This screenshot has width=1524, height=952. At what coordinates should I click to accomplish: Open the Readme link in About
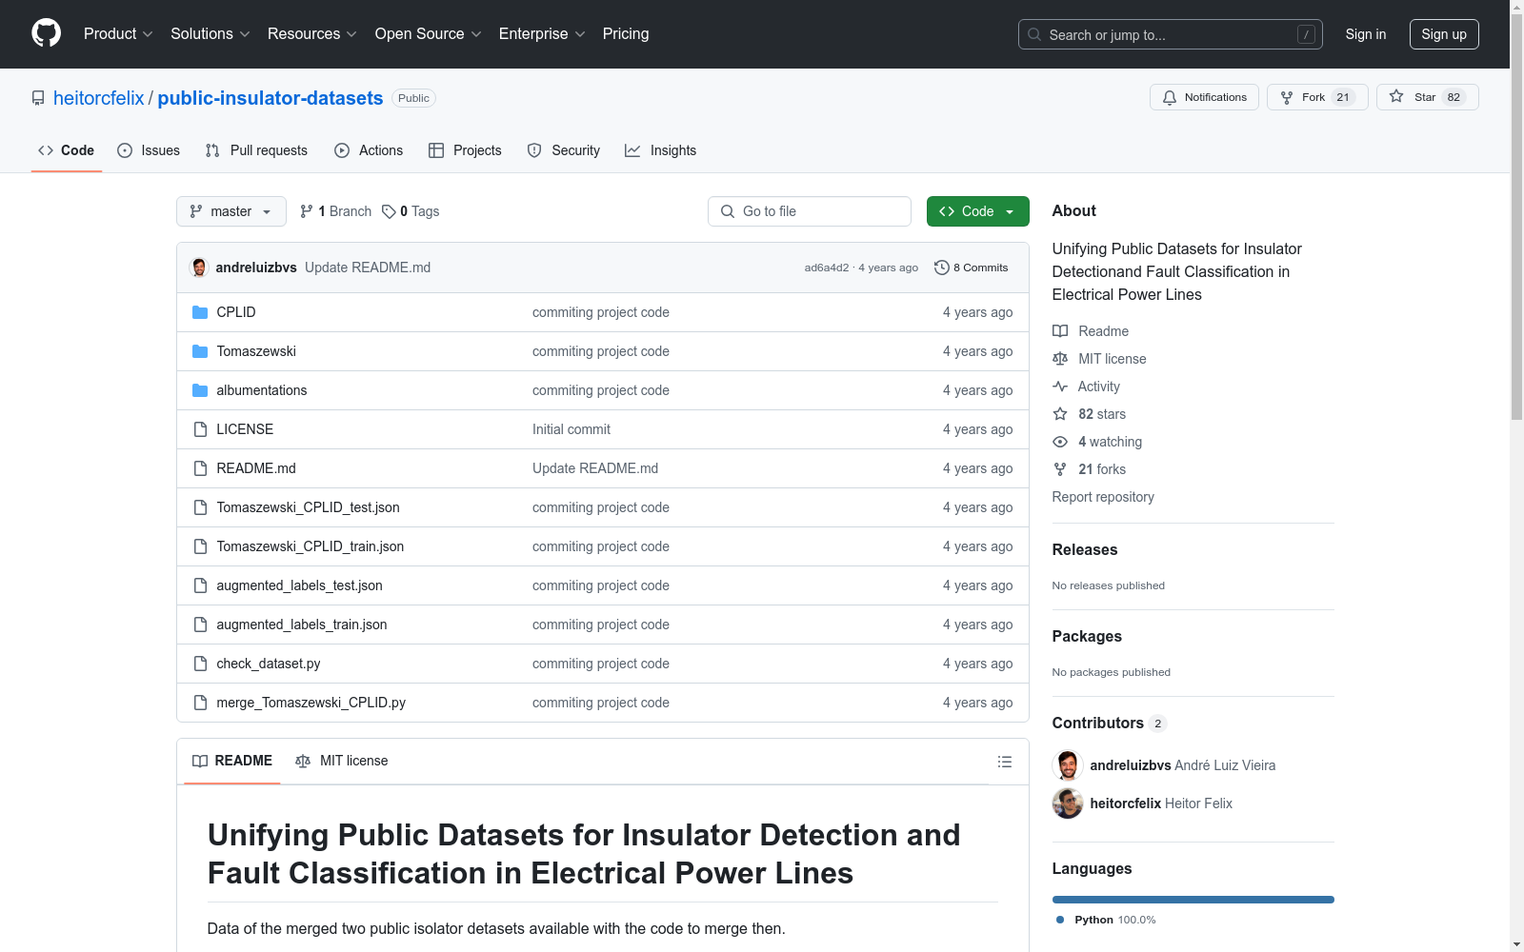tap(1091, 331)
